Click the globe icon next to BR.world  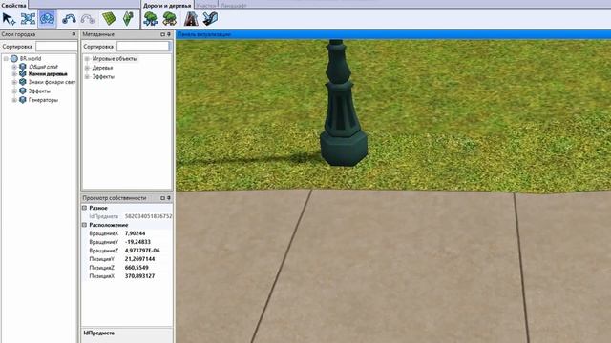click(x=14, y=59)
